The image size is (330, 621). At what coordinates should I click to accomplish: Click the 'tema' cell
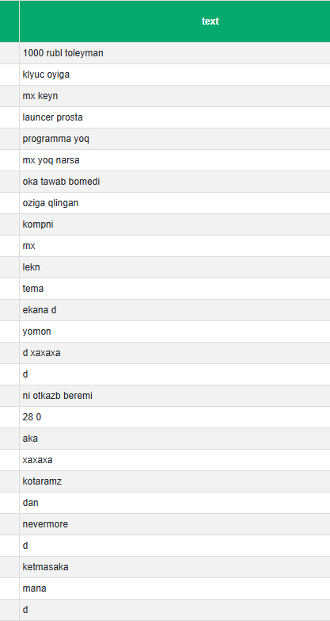(175, 289)
